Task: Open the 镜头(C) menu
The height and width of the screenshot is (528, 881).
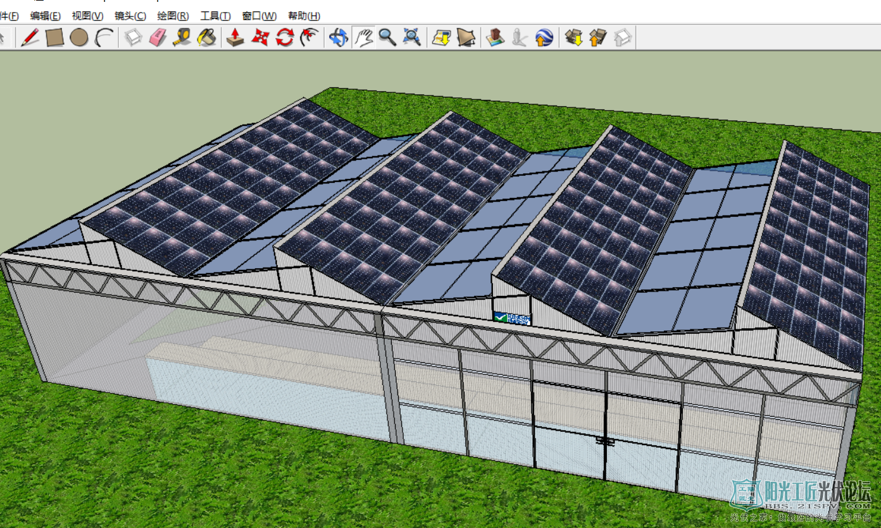Action: pos(130,16)
